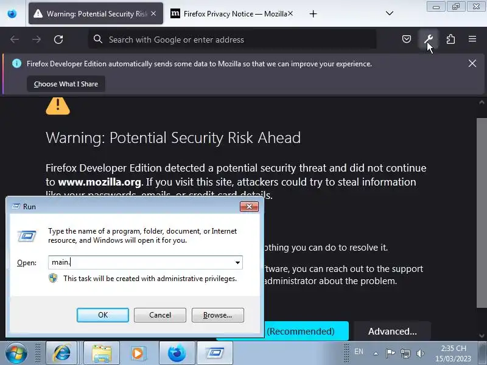The width and height of the screenshot is (487, 365).
Task: Click the network tray icon
Action: coord(405,353)
